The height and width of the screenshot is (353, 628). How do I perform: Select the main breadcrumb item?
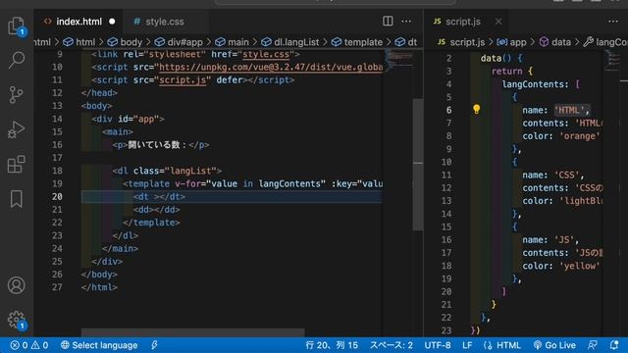(x=232, y=42)
